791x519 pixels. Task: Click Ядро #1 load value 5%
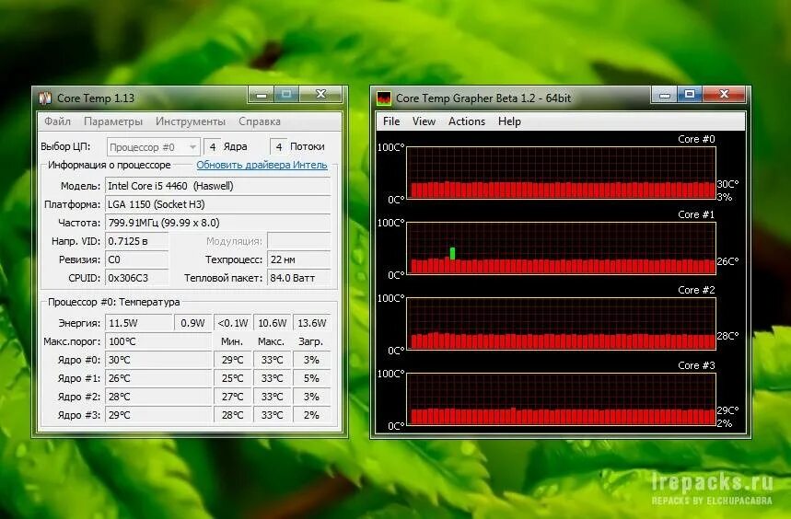pos(312,378)
